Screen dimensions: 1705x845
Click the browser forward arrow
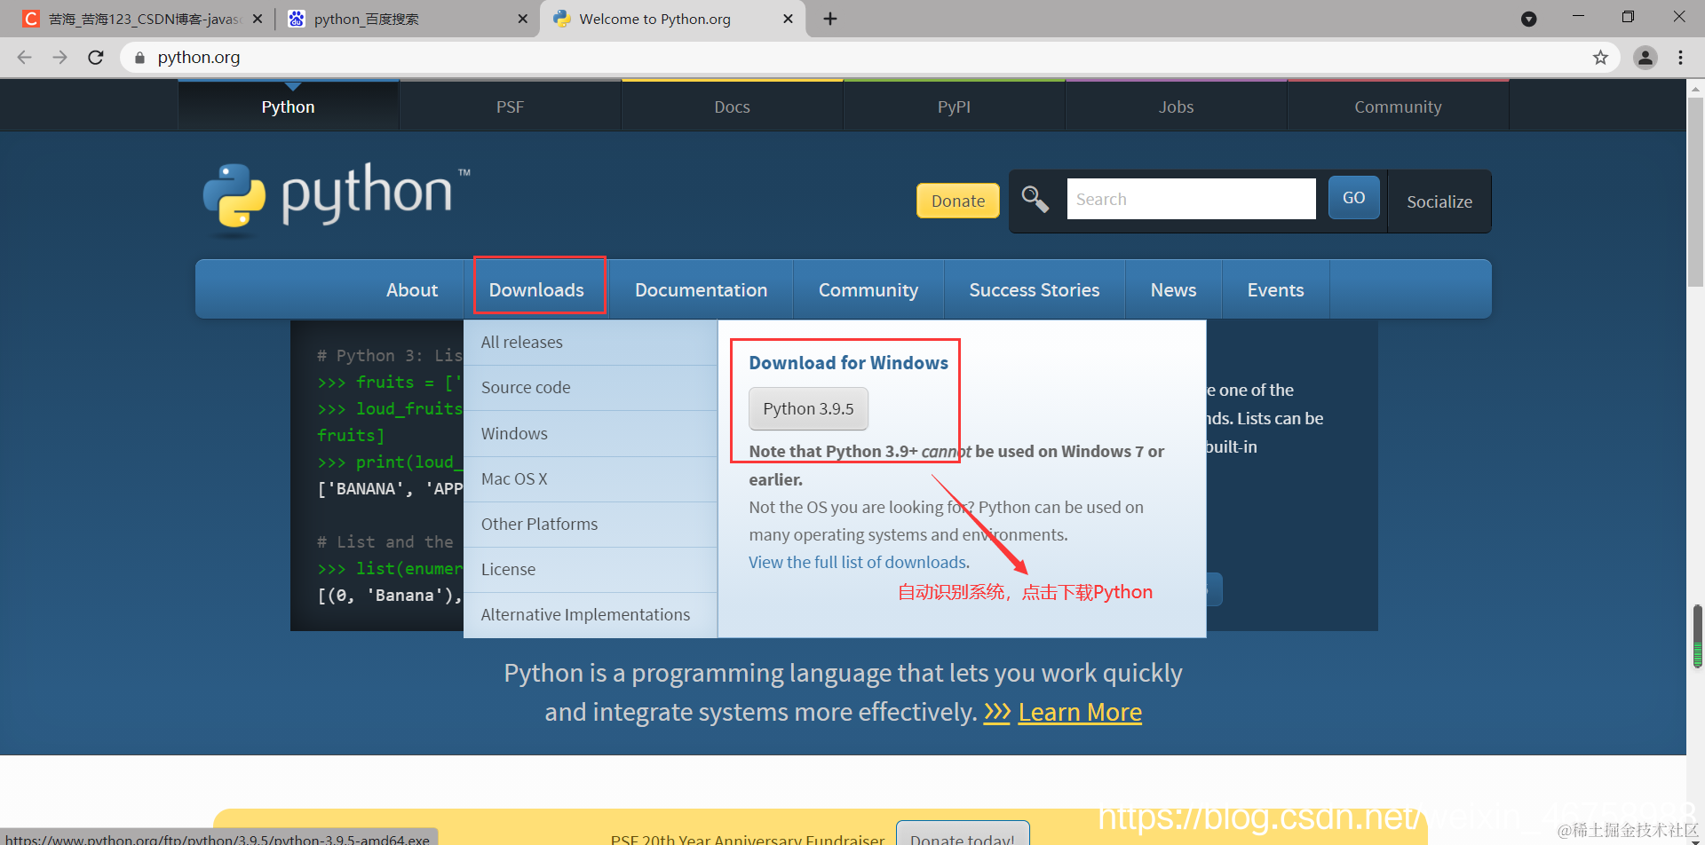(59, 58)
